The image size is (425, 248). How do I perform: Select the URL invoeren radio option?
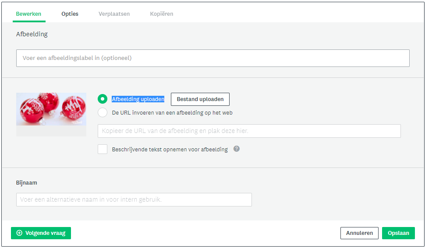[103, 112]
